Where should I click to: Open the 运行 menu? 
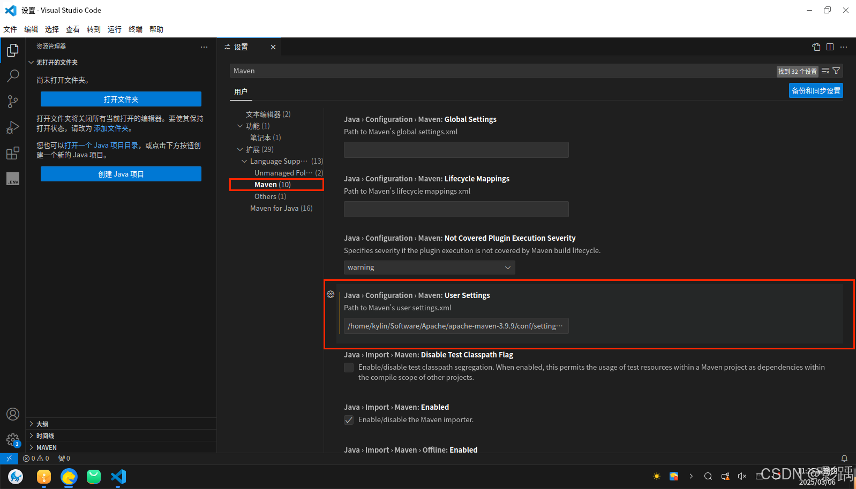115,29
